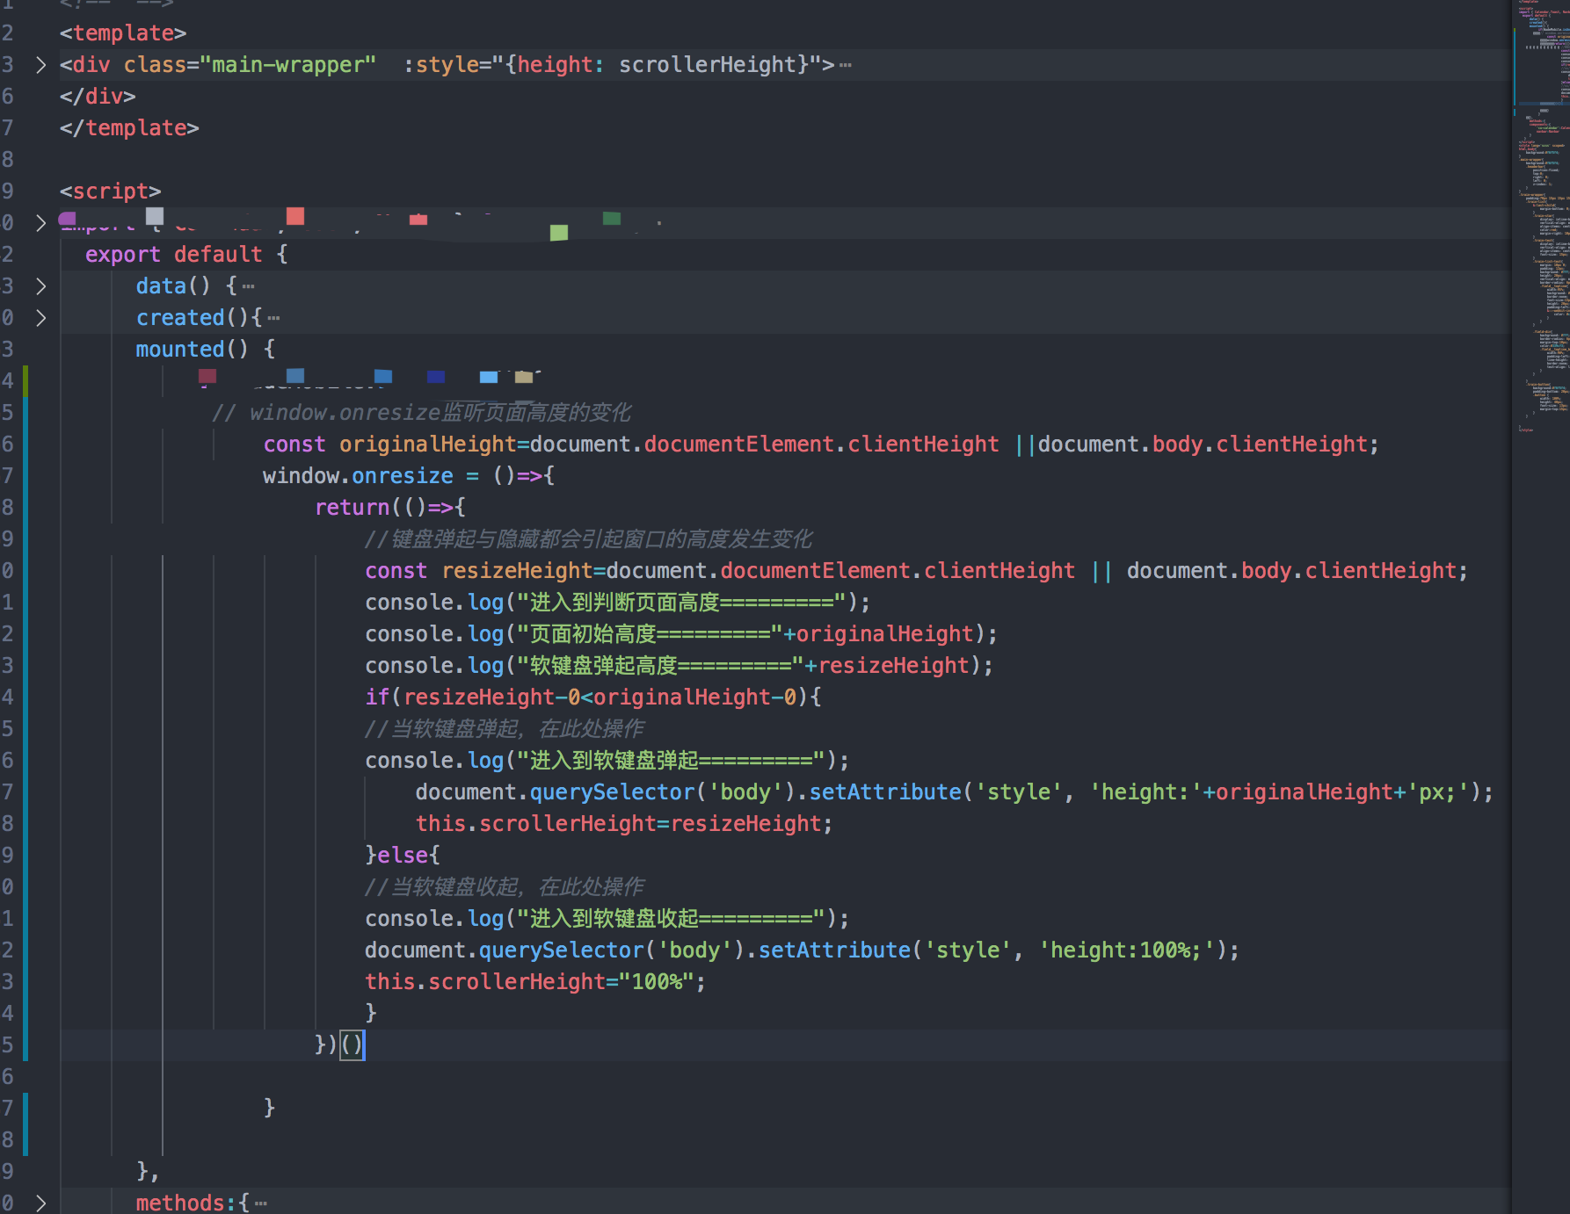Click the }else{ line

pyautogui.click(x=403, y=856)
